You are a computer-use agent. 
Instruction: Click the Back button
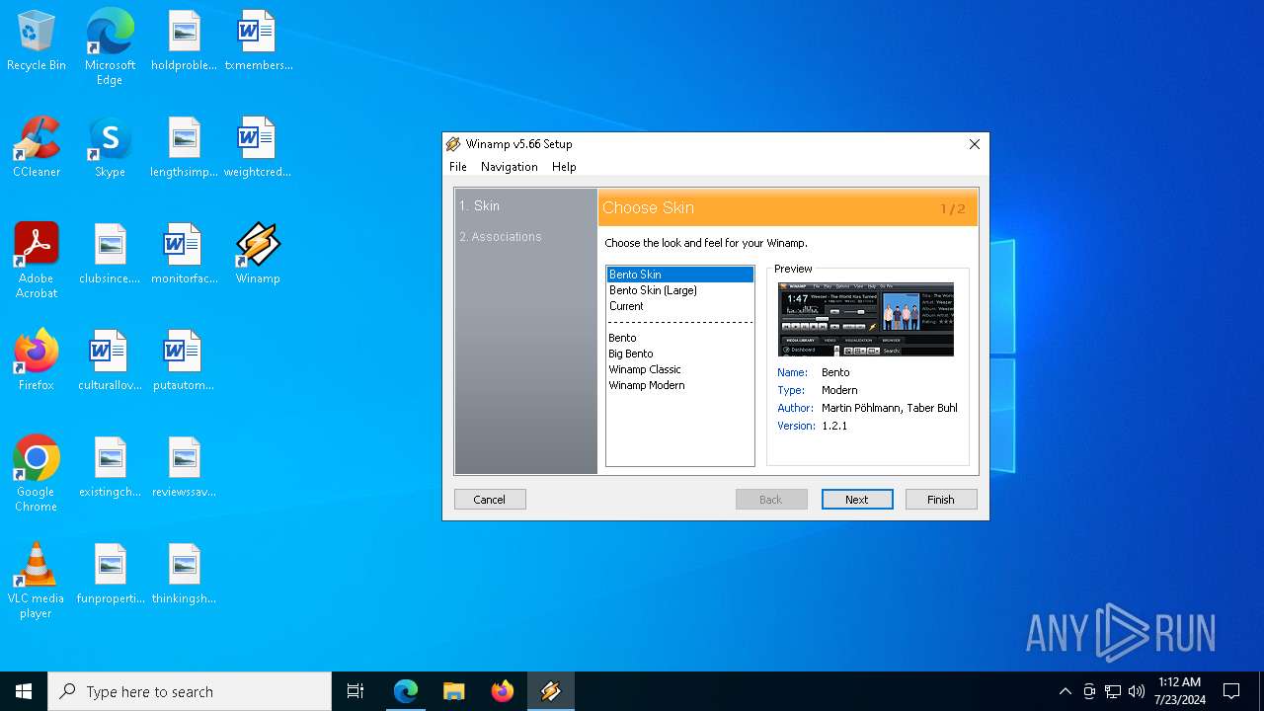(x=771, y=500)
